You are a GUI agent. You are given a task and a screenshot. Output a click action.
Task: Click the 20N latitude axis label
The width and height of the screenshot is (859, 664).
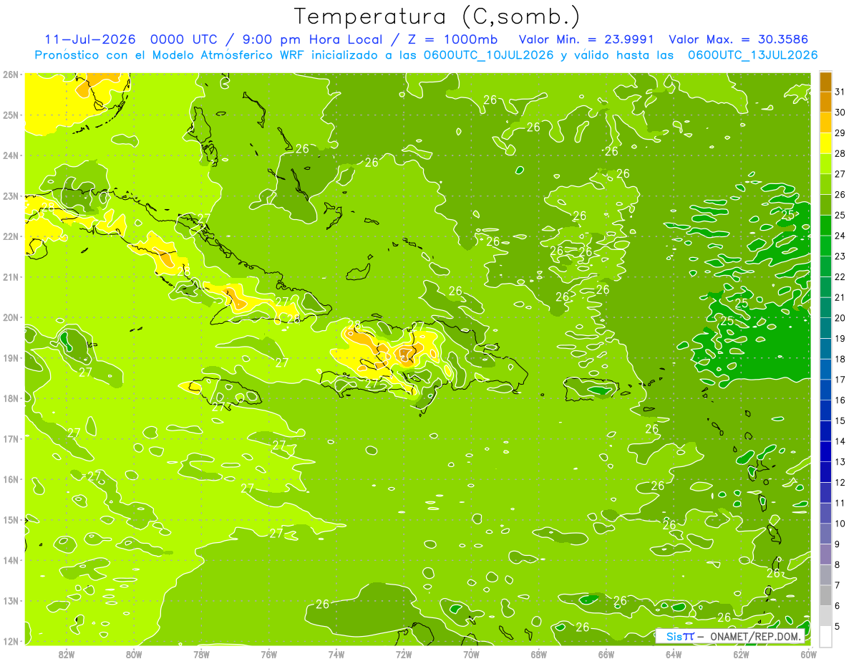(x=10, y=317)
